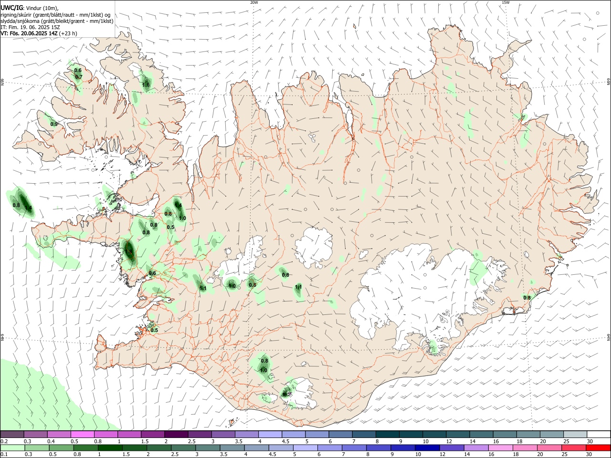Click the '66N' latitude label on right edge
Screen dimensions: 611x458
click(609, 83)
